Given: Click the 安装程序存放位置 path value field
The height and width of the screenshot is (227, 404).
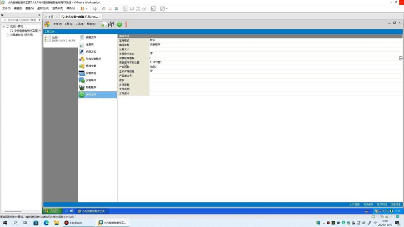Looking at the screenshot, I should 276,62.
